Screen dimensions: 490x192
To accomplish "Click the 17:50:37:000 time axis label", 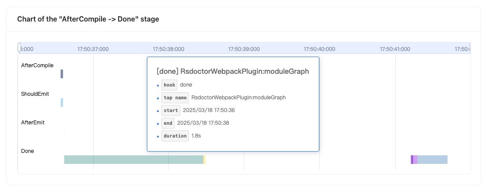I will [93, 49].
